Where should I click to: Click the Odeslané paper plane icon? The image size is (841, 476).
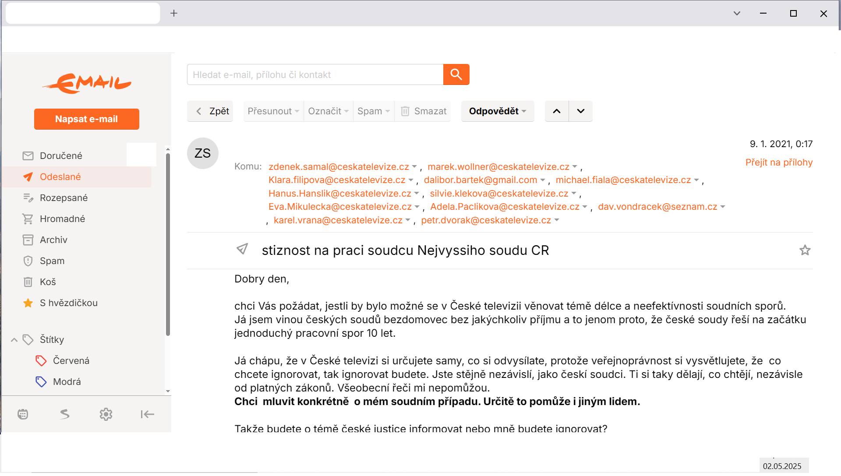point(28,177)
